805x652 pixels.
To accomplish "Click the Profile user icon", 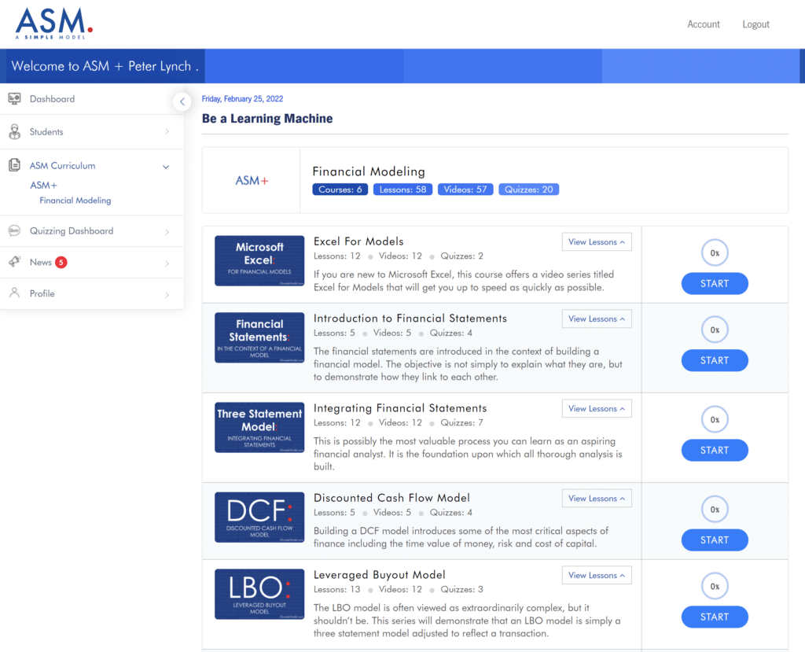I will [x=14, y=293].
